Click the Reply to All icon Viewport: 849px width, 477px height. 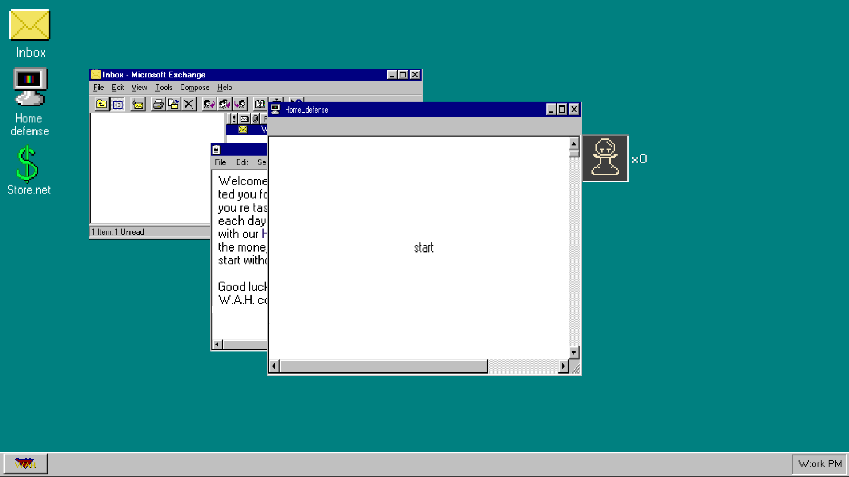(224, 104)
